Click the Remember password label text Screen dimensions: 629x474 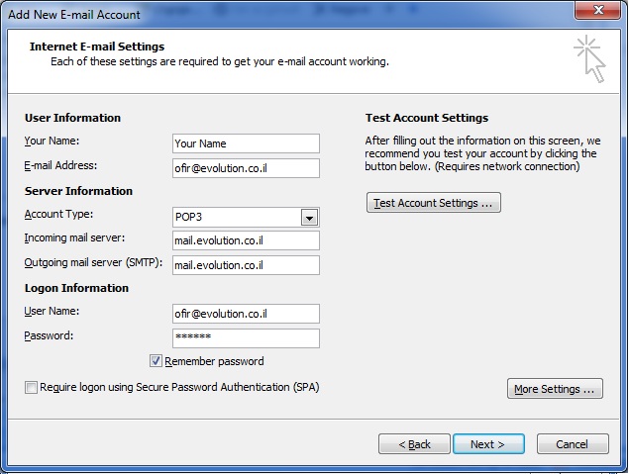[214, 361]
